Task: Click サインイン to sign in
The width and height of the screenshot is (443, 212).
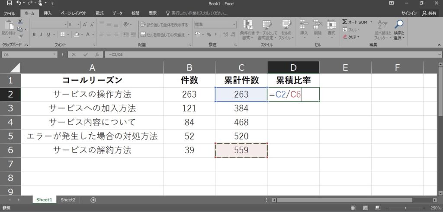Action: pyautogui.click(x=409, y=13)
